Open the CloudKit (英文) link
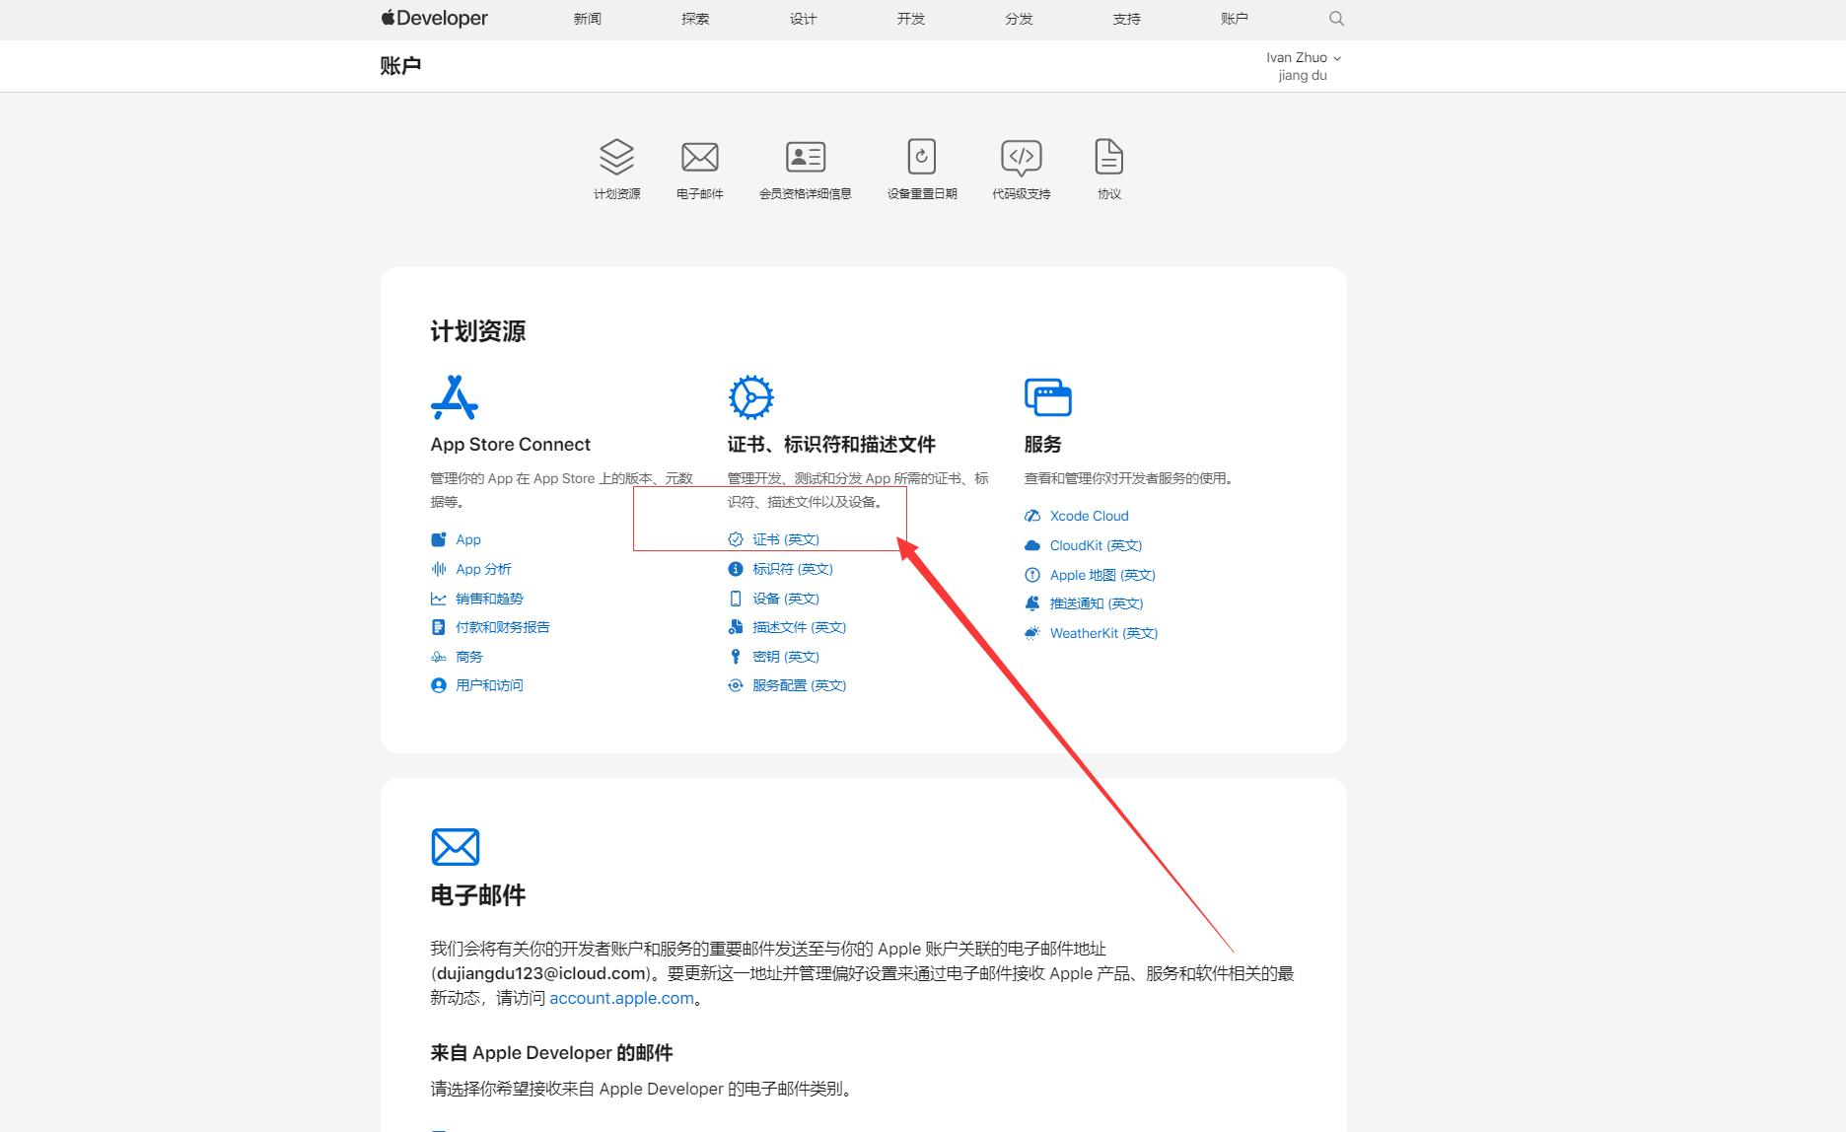The height and width of the screenshot is (1132, 1846). [1096, 545]
